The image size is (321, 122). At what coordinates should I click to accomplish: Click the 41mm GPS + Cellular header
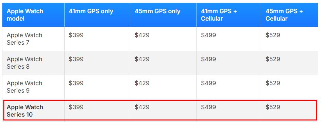[219, 15]
